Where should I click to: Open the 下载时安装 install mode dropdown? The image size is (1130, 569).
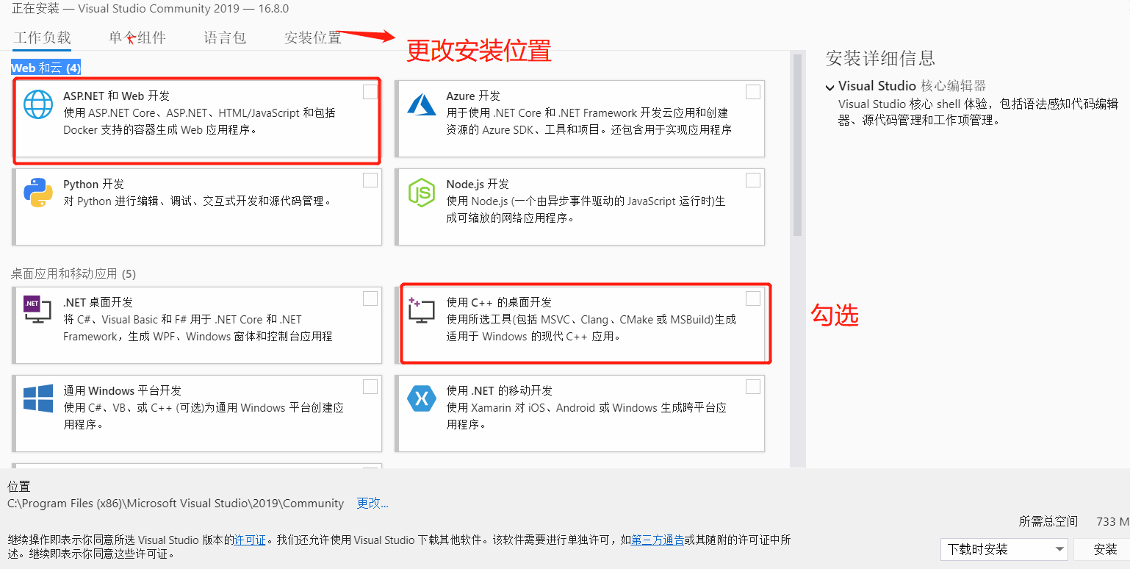click(x=1004, y=549)
